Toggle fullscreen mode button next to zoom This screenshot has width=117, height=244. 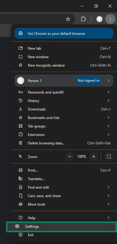pyautogui.click(x=109, y=157)
